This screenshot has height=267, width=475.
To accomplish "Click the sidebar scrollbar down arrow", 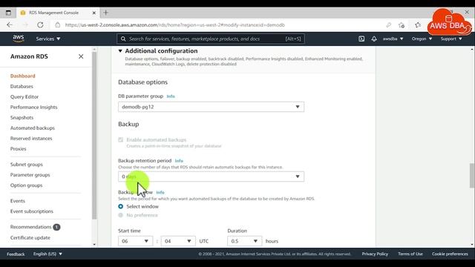I will pyautogui.click(x=94, y=244).
